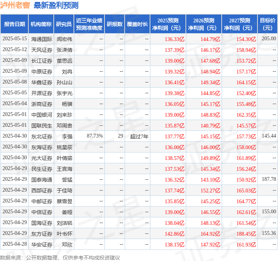This screenshot has height=261, width=278.
Task: Select the 2025预测净利润 column header
Action: coord(168,24)
